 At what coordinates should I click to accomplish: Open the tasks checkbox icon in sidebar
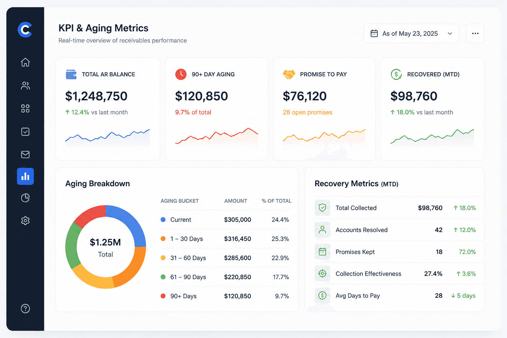25,132
